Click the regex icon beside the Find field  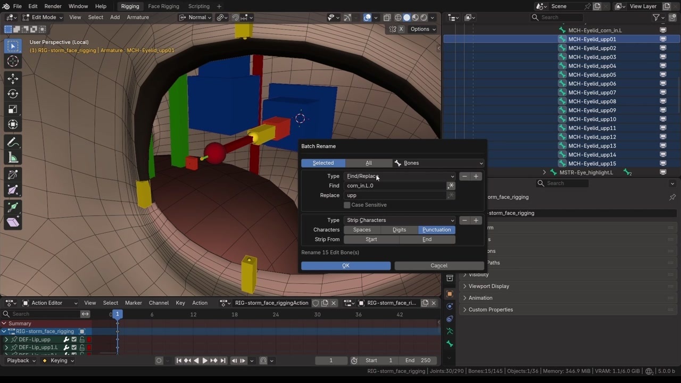tap(451, 186)
